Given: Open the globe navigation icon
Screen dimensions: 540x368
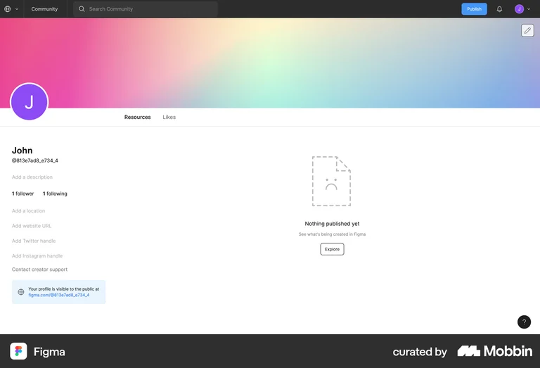Looking at the screenshot, I should point(8,9).
